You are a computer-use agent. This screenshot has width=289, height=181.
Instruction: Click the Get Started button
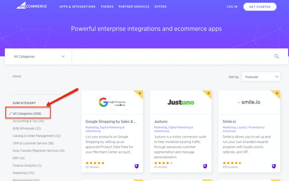(260, 7)
